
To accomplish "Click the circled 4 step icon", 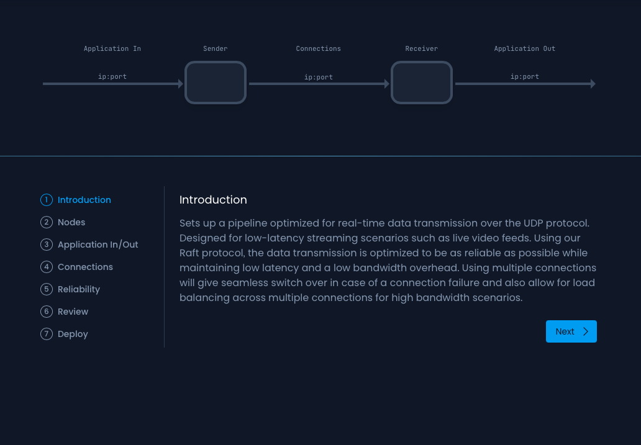I will [47, 267].
